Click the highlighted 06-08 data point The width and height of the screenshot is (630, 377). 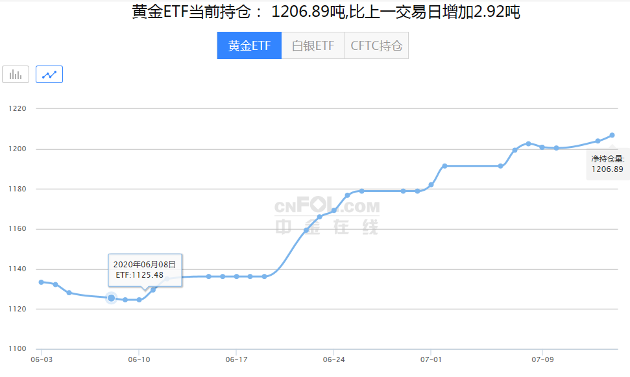(112, 298)
